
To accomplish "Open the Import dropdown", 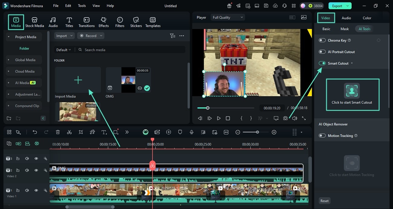I will pyautogui.click(x=64, y=36).
